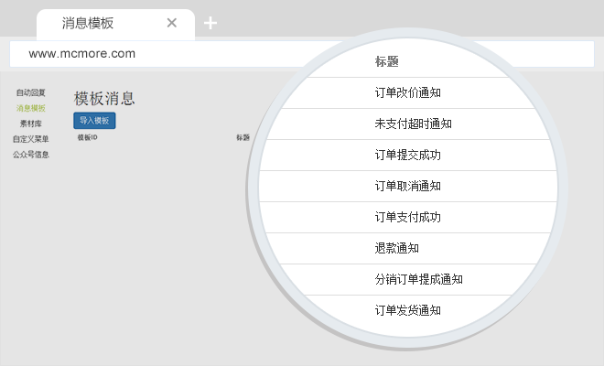Select the 订单发货通知 template row
Screen dimensions: 604x366
408,311
